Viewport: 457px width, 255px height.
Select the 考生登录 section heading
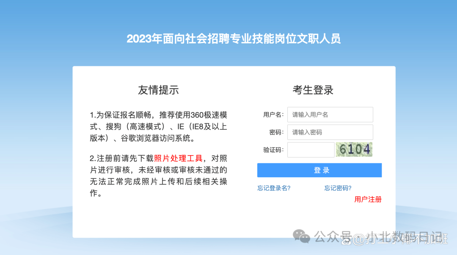(x=313, y=90)
